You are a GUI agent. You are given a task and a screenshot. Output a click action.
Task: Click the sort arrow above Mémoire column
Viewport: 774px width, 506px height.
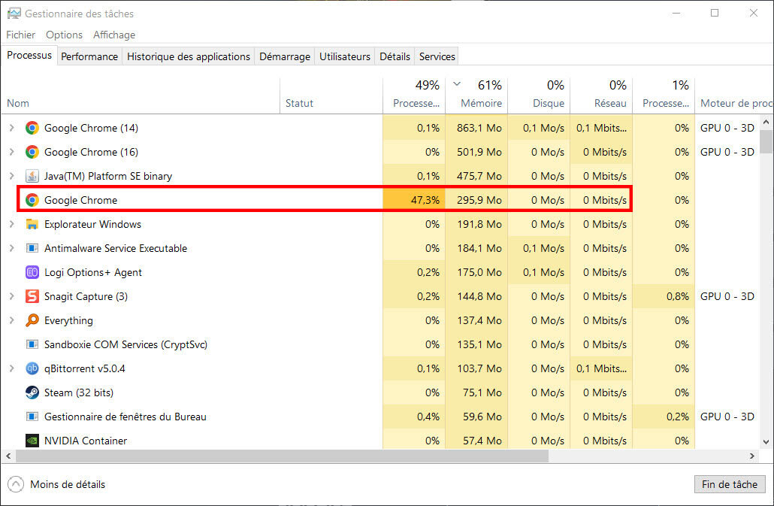[457, 84]
